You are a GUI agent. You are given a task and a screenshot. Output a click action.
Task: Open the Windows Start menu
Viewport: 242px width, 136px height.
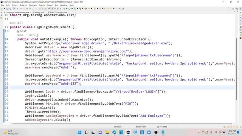[x=79, y=133]
